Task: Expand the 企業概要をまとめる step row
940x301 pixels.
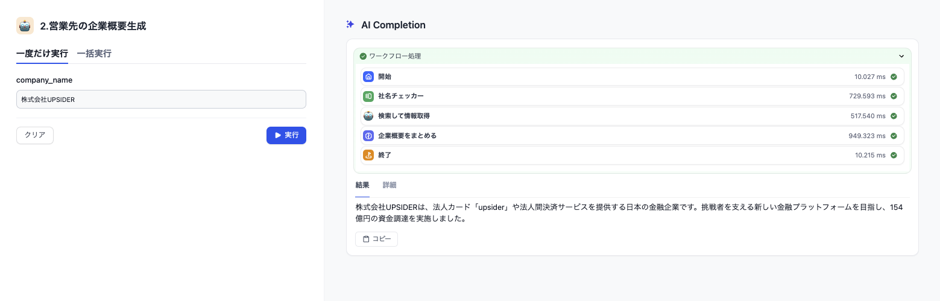Action: tap(632, 136)
